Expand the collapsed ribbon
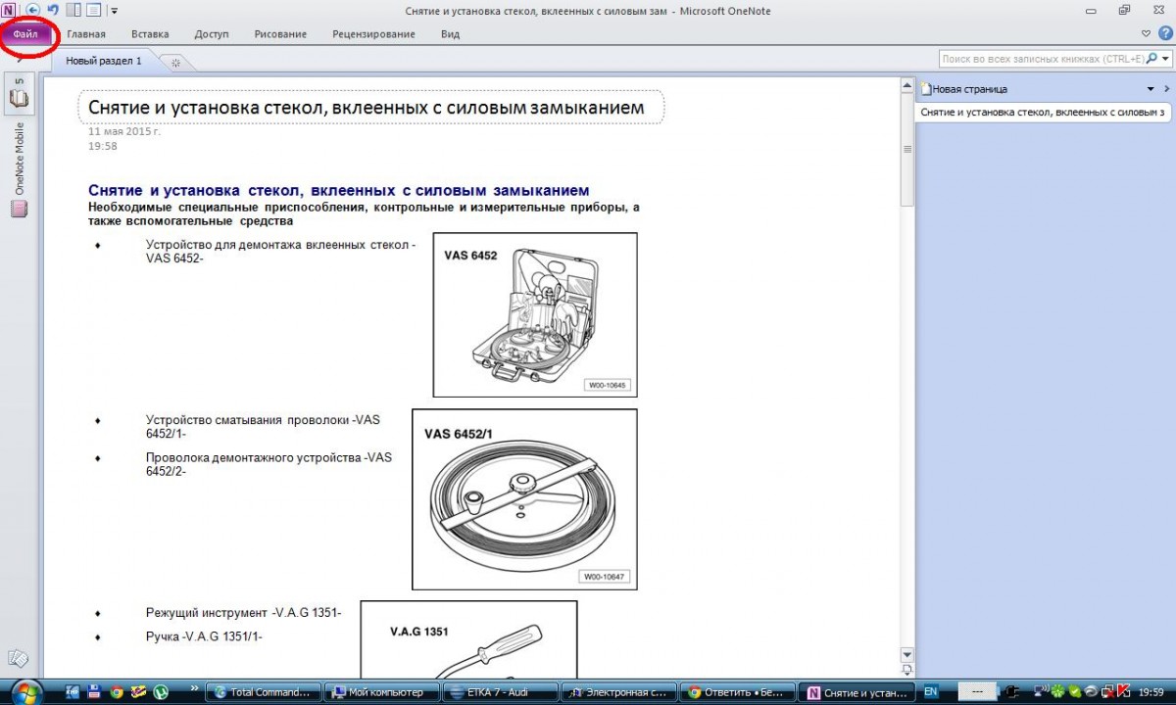The width and height of the screenshot is (1176, 705). click(x=1148, y=33)
